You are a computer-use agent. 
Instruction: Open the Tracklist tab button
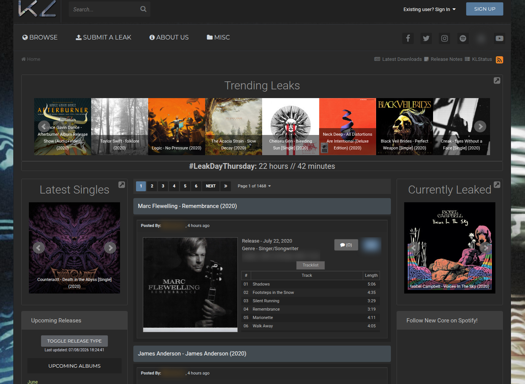(x=311, y=265)
